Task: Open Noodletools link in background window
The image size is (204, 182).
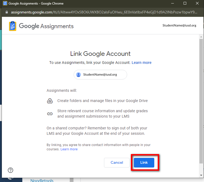Action: tap(42, 180)
